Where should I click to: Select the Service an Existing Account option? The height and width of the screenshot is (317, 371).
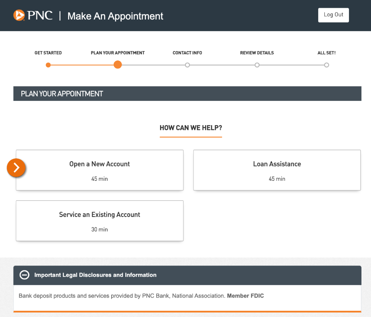pos(99,220)
